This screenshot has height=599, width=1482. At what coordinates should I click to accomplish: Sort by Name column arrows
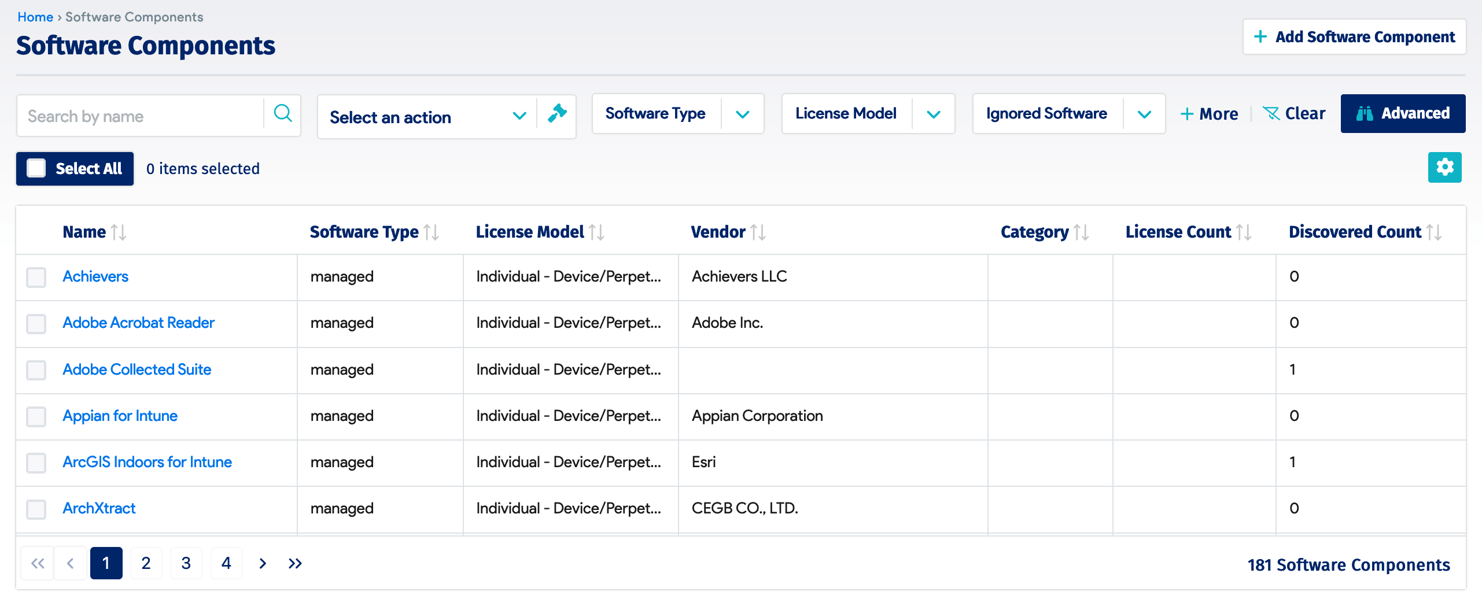pyautogui.click(x=119, y=232)
